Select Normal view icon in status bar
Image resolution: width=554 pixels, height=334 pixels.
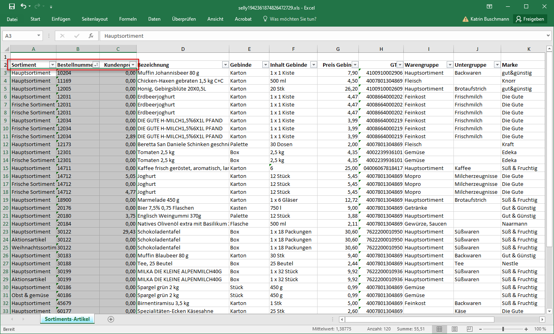(x=440, y=329)
